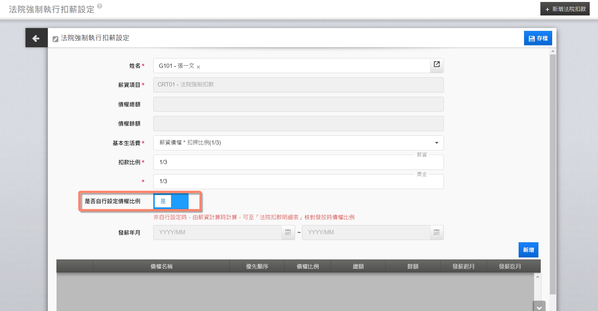Click the scroll-down chevron button
The image size is (598, 311).
pyautogui.click(x=539, y=307)
